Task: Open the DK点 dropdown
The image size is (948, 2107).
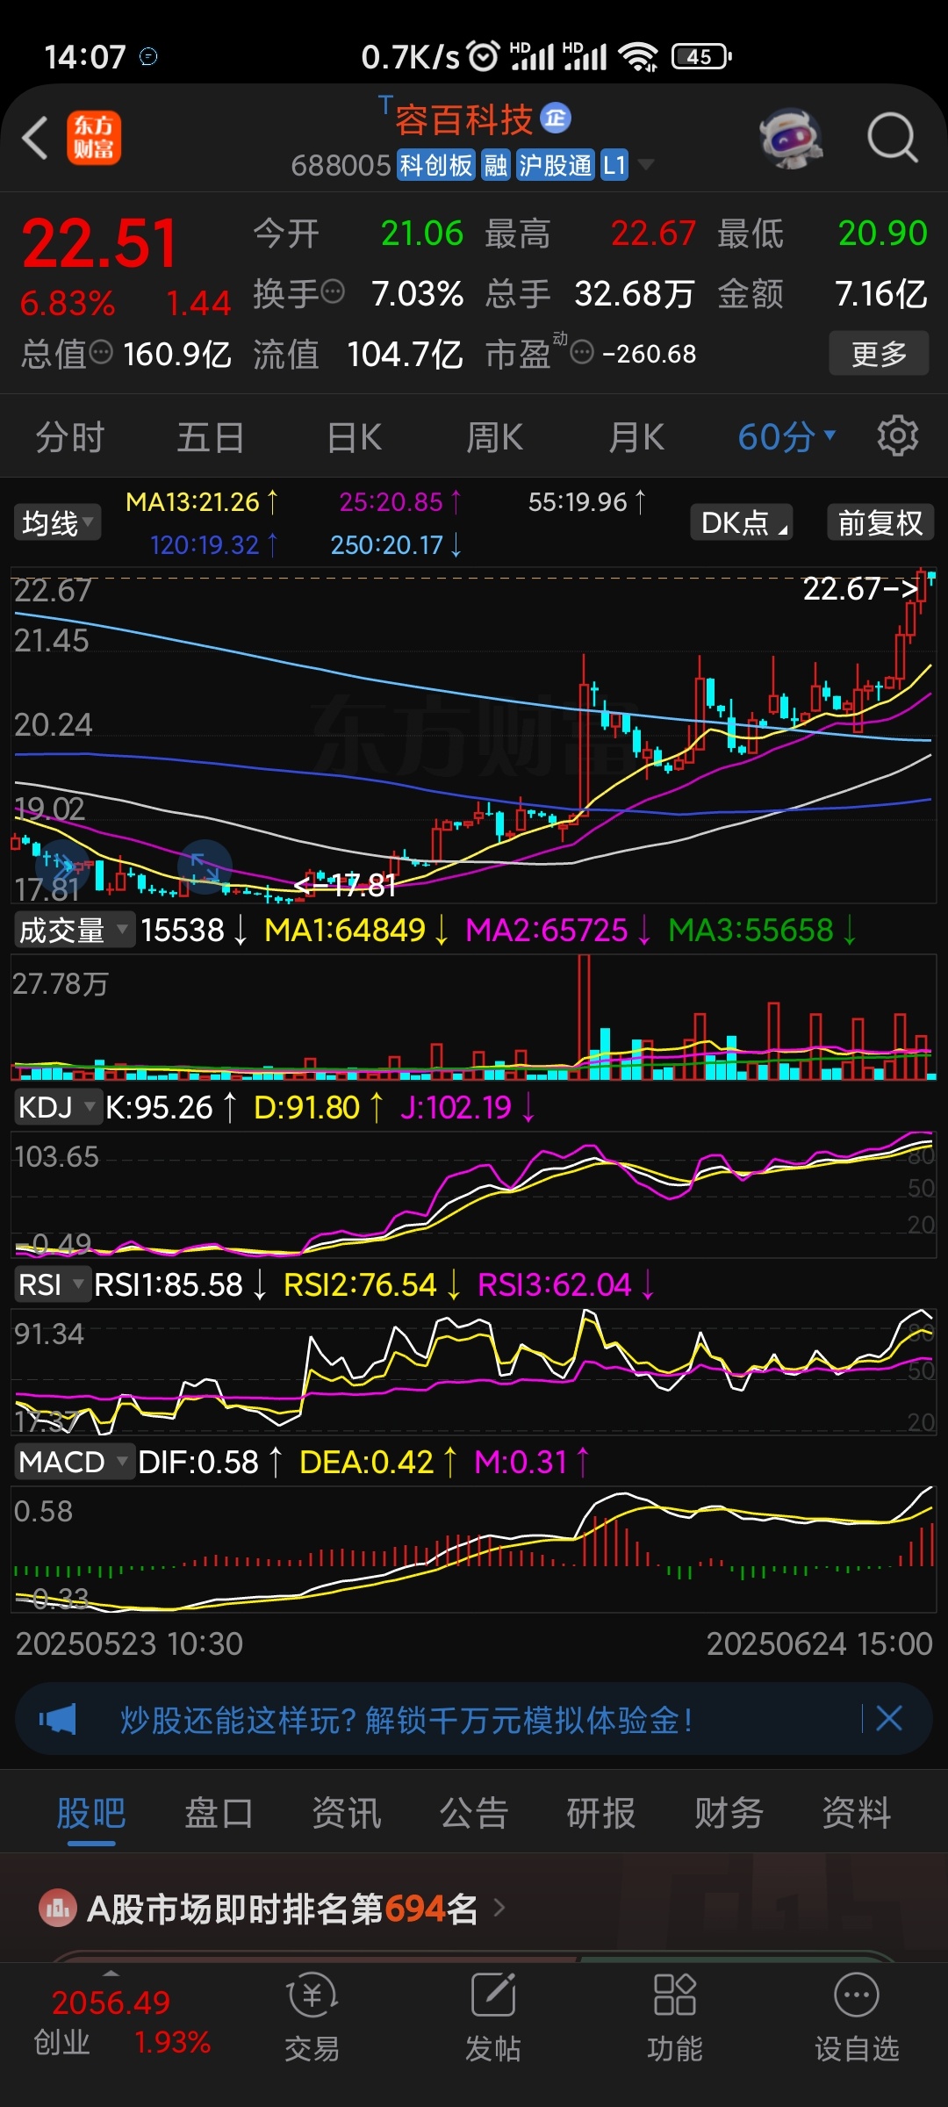Action: point(742,522)
